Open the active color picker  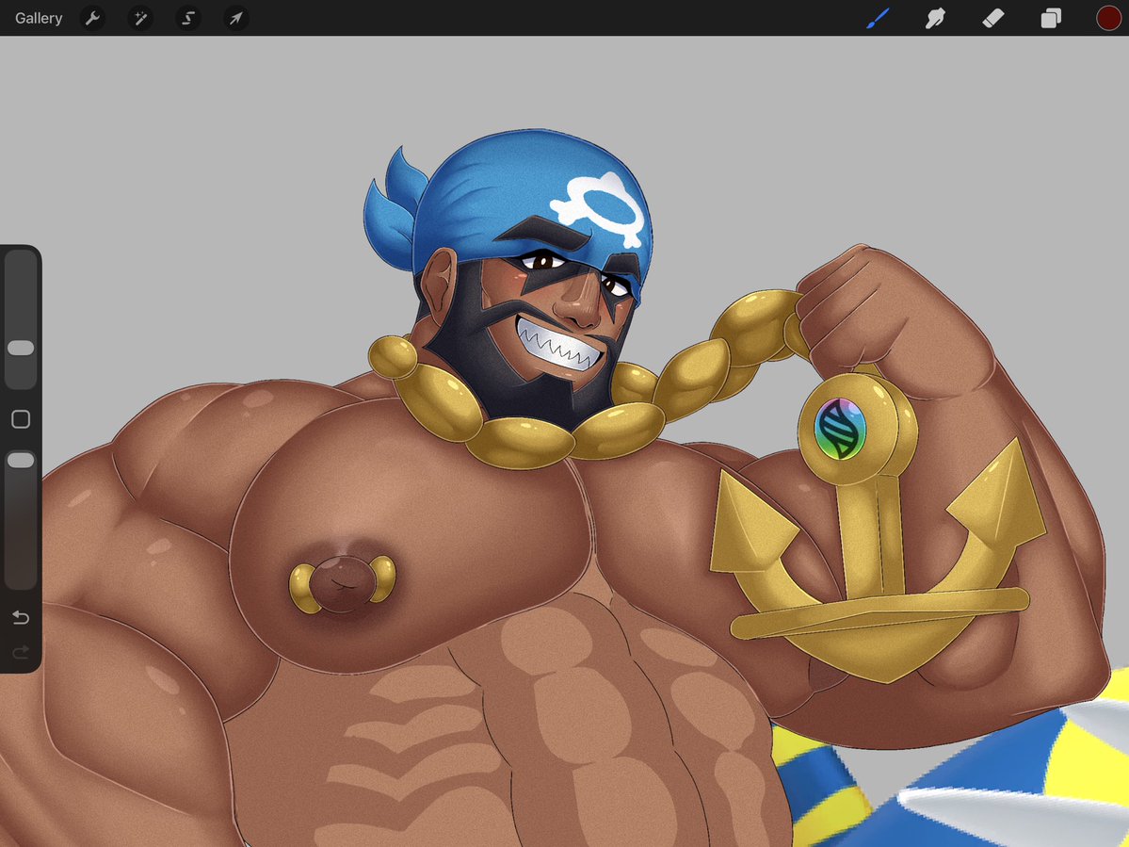pos(1108,18)
